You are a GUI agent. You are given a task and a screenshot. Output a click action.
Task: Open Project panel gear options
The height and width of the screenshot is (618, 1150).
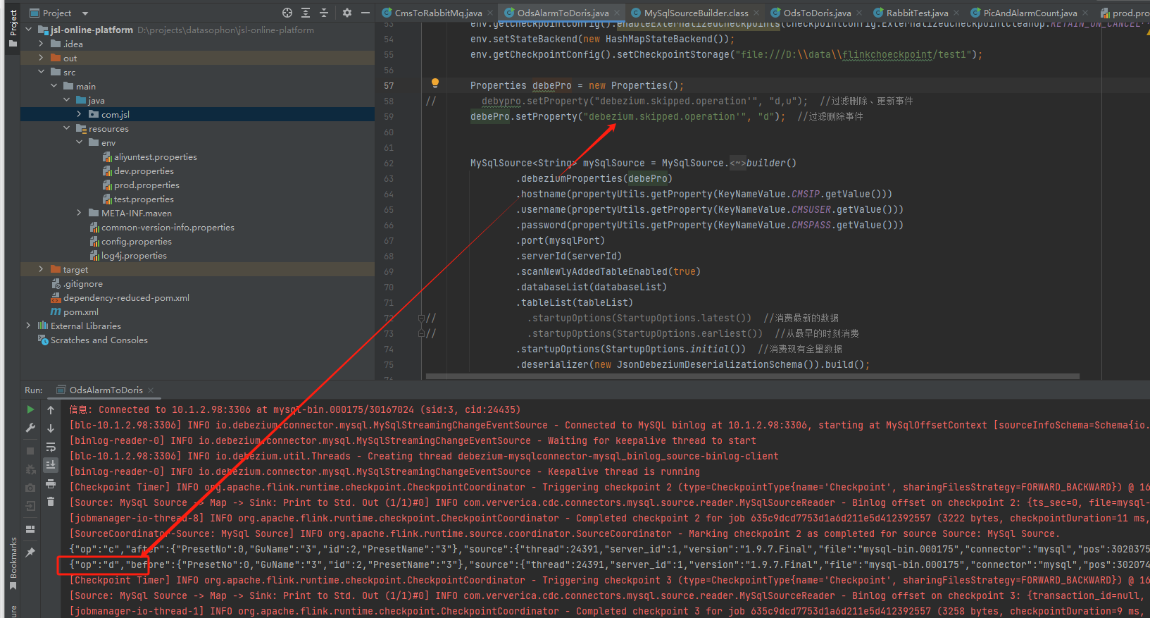pyautogui.click(x=347, y=13)
